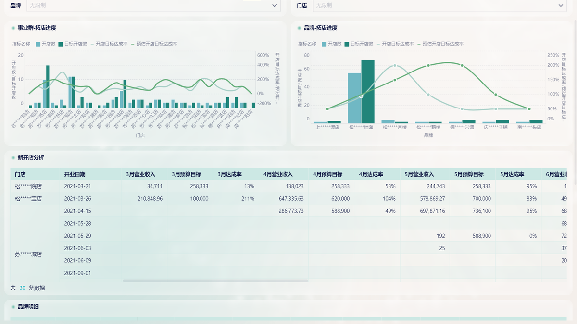Screen dimensions: 577x324
Task: Click the 开店数 color swatch in 事业群-拓店进度 legend
Action: (x=38, y=44)
